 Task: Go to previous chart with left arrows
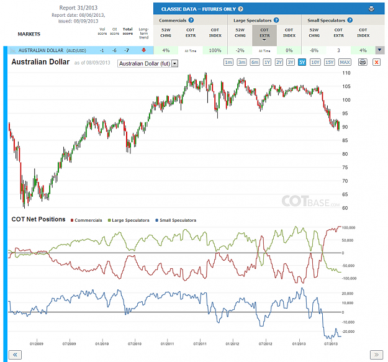click(x=15, y=355)
